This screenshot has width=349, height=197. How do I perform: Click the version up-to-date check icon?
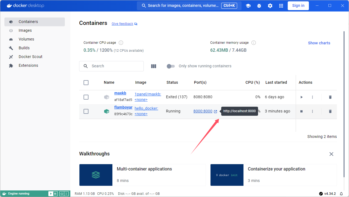321,194
